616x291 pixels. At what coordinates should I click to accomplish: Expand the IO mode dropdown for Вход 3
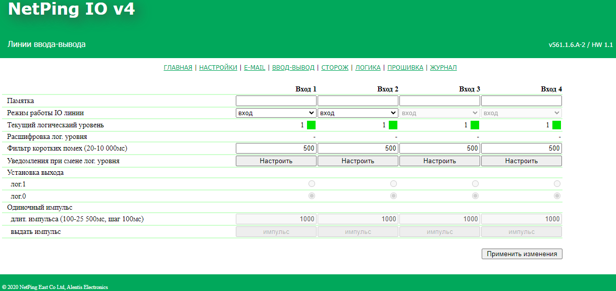click(x=440, y=113)
